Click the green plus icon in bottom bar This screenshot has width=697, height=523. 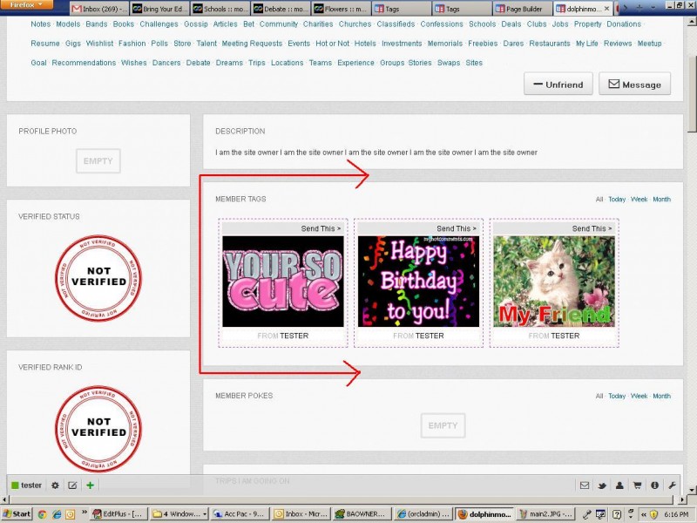click(x=90, y=486)
